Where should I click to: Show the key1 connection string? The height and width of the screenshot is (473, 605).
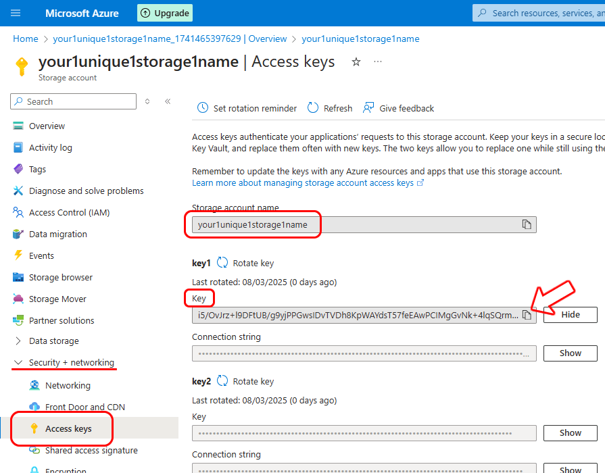tap(570, 353)
